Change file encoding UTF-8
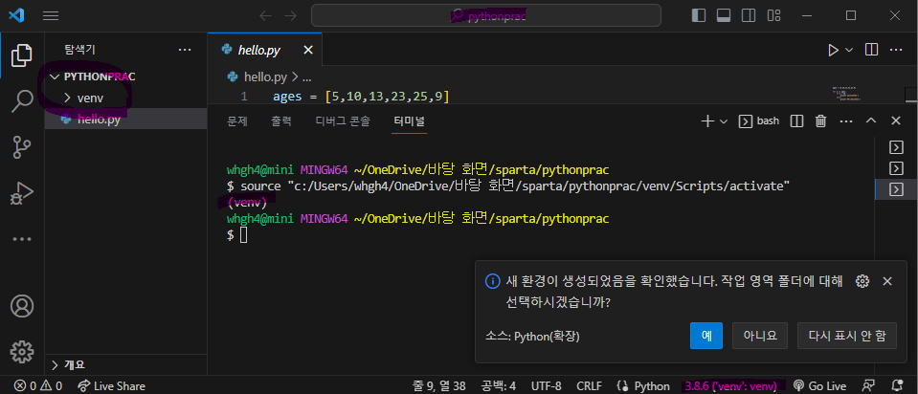The width and height of the screenshot is (918, 394). tap(547, 386)
